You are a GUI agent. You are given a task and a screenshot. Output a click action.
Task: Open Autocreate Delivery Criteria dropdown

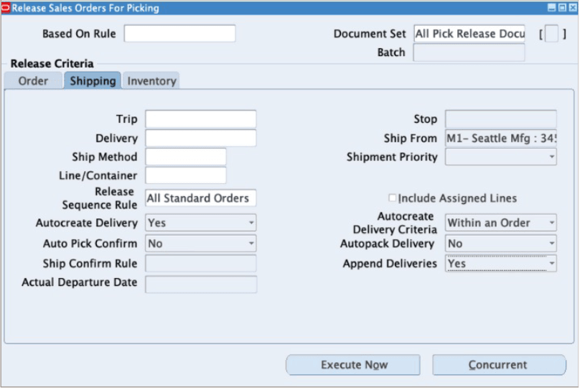pyautogui.click(x=501, y=223)
